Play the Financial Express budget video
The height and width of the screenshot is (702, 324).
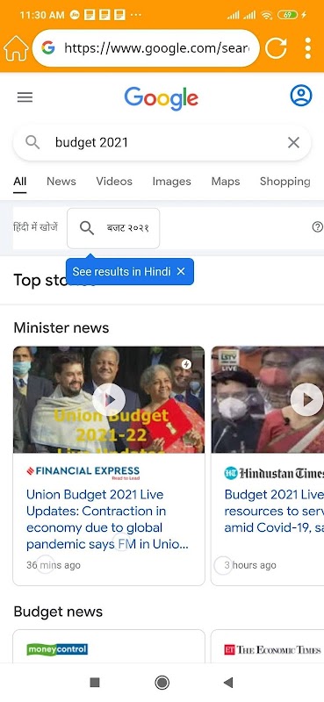click(109, 399)
